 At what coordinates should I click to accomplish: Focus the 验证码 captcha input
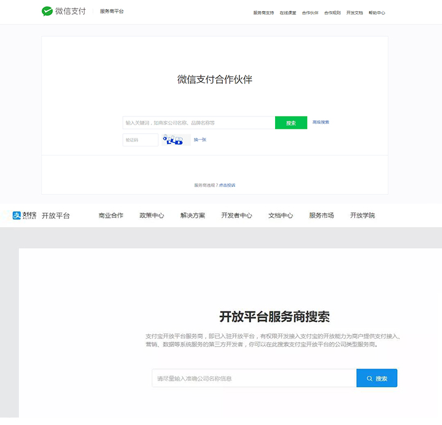tap(141, 140)
